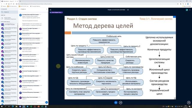Click the Контролировать процесс закупки box
Viewport: 192px width, 108px height.
(x=131, y=93)
